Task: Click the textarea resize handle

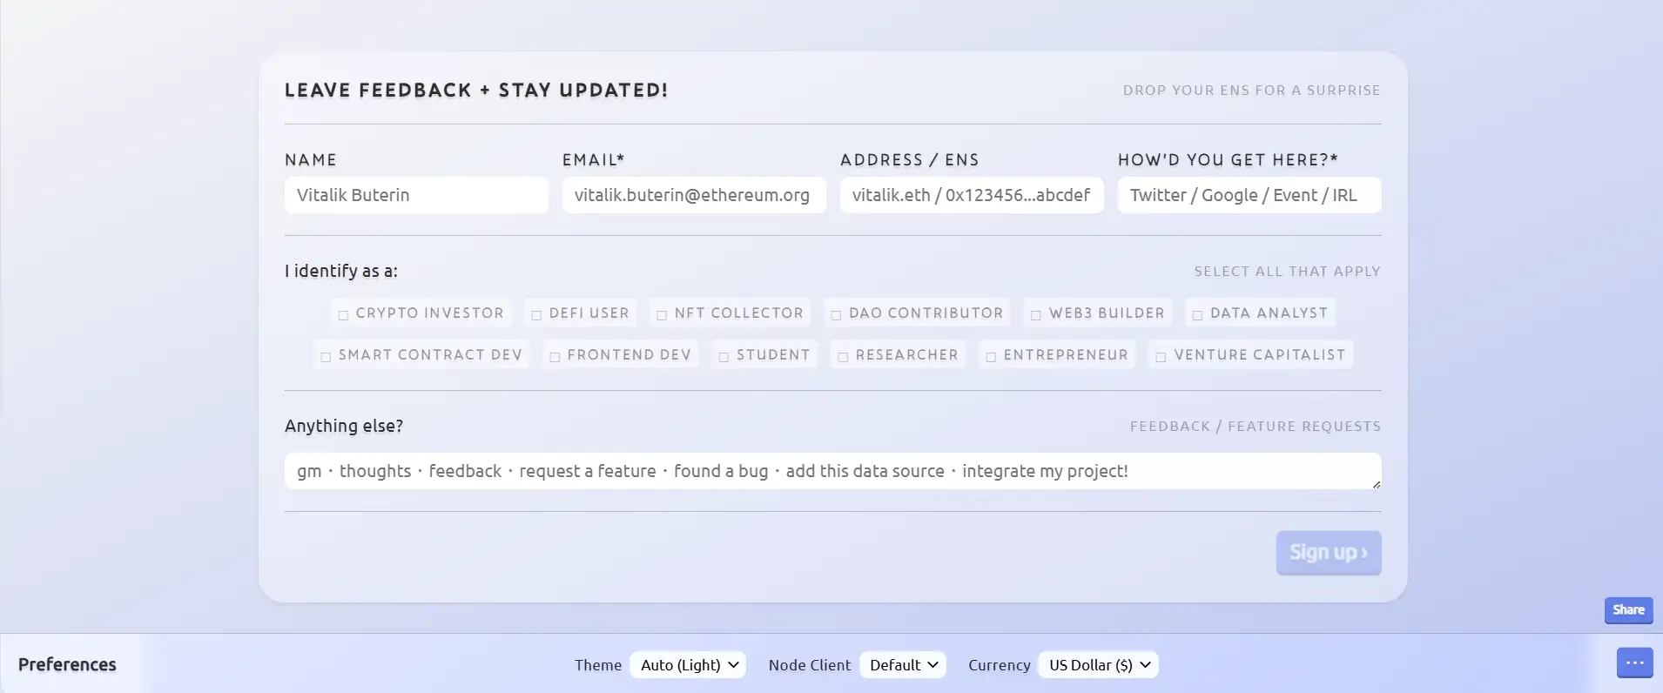Action: click(x=1376, y=484)
